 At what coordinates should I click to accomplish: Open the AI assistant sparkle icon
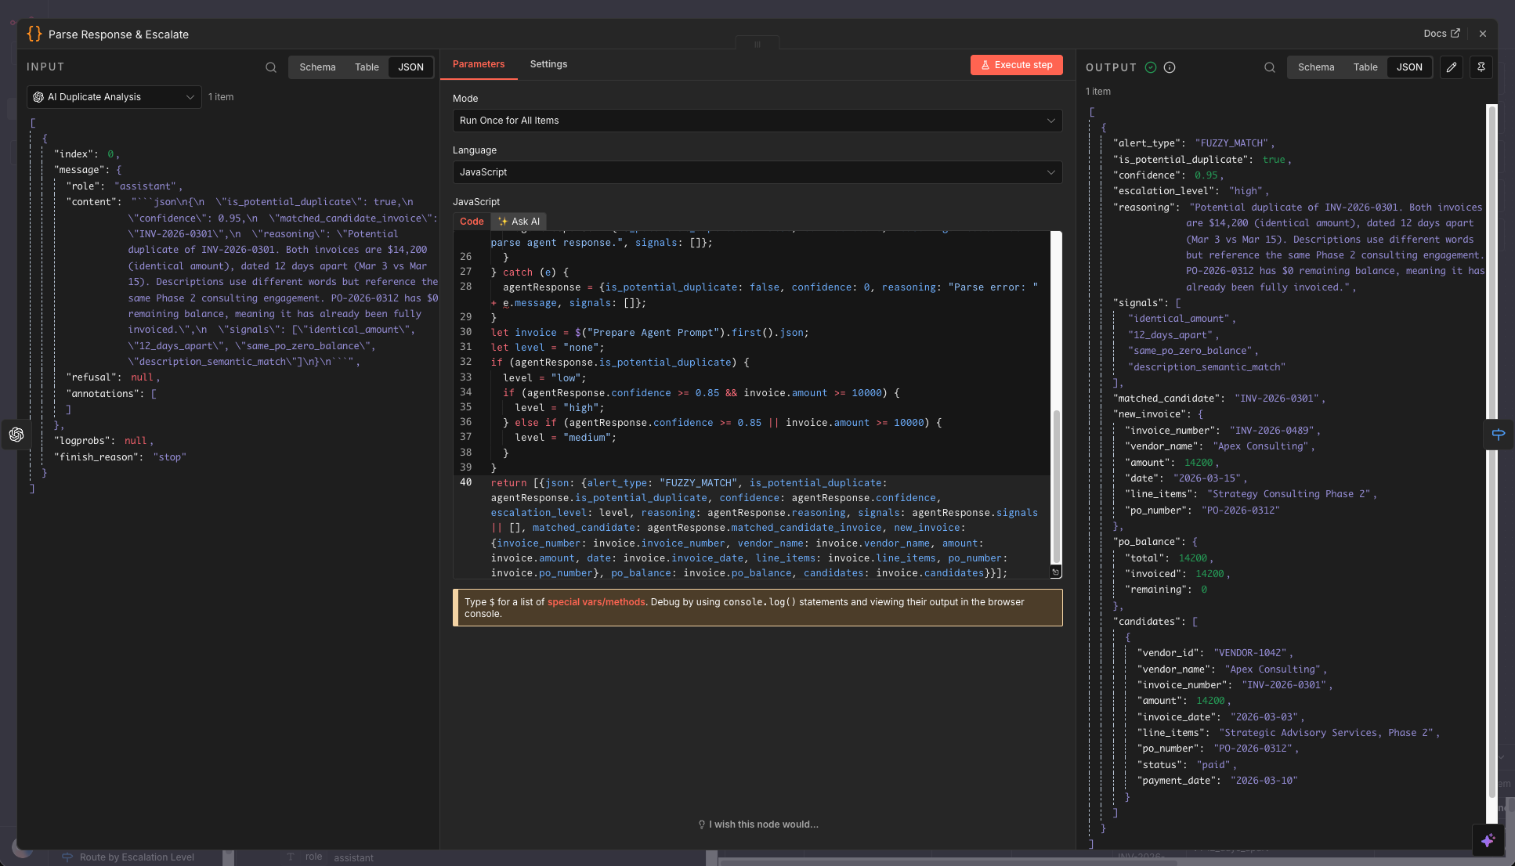tap(1487, 840)
